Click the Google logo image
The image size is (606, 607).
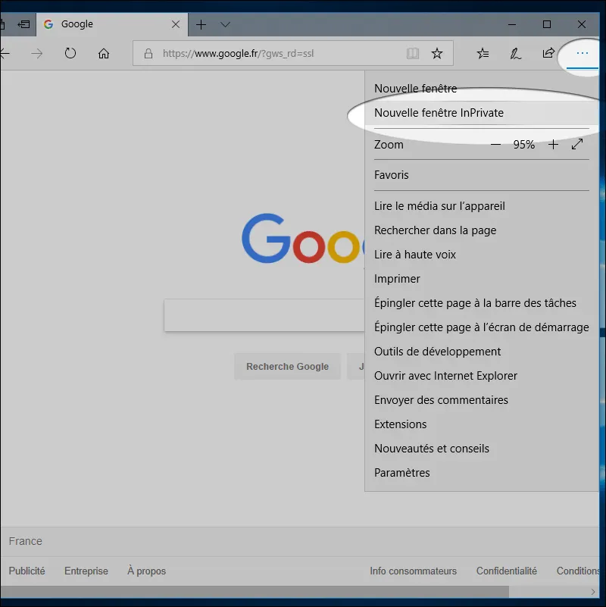[x=302, y=239]
